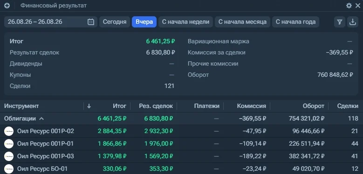Click the 49 020,70 ₽ turnover cell
Viewport: 363px width, 174px height.
(x=308, y=169)
